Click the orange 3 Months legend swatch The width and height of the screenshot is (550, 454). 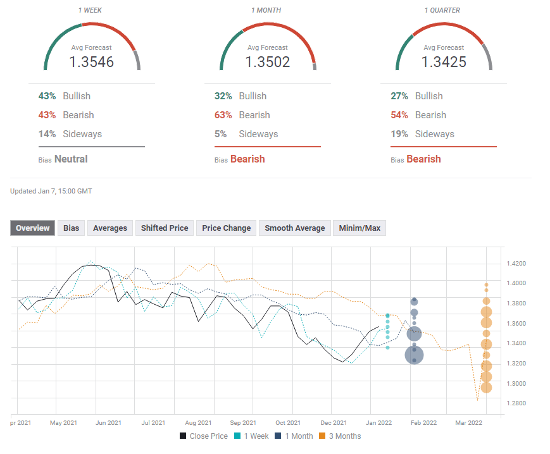pos(322,436)
